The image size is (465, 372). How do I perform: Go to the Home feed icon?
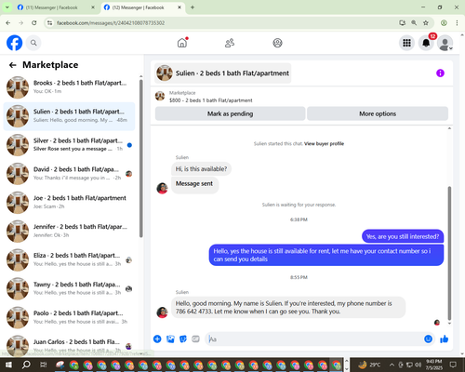click(x=182, y=43)
